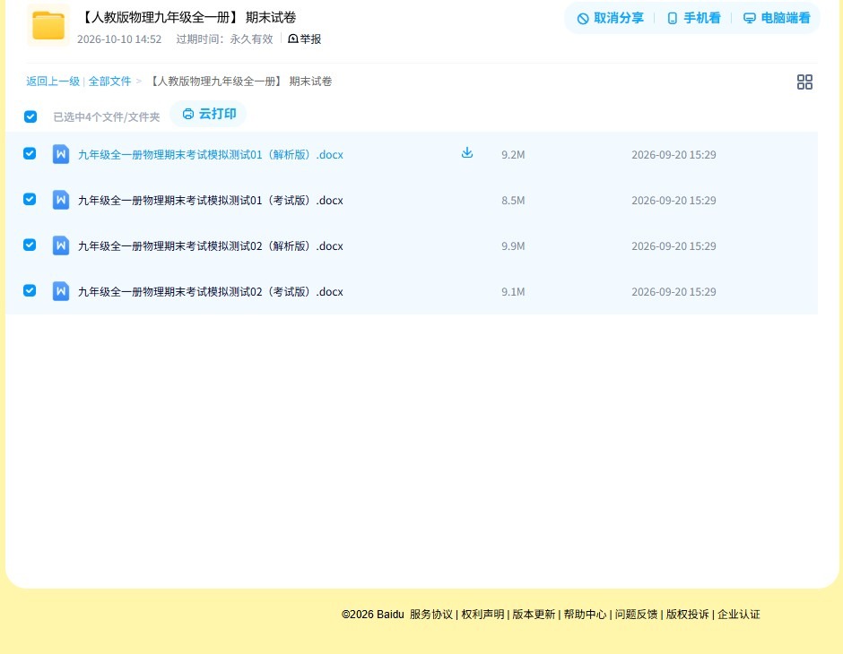Image resolution: width=843 pixels, height=654 pixels.
Task: Open file 九年级全一册物理期末考试模拟测试02（考试版）.docx
Action: [211, 291]
